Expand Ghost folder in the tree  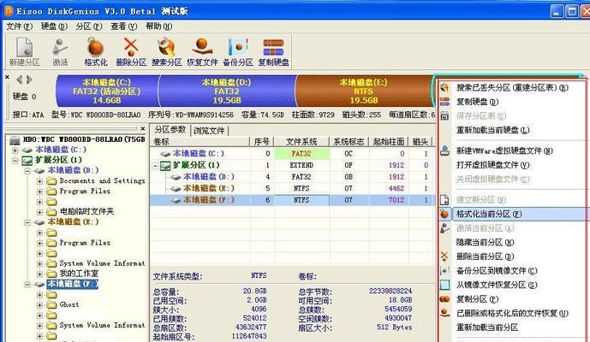tap(39, 305)
